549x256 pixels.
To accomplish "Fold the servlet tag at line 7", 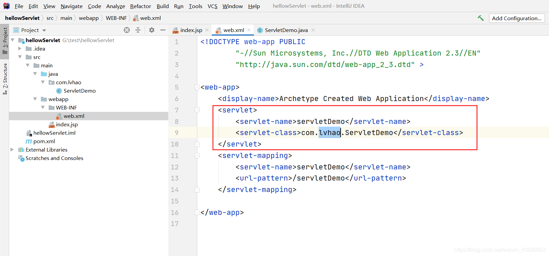I will coord(197,110).
